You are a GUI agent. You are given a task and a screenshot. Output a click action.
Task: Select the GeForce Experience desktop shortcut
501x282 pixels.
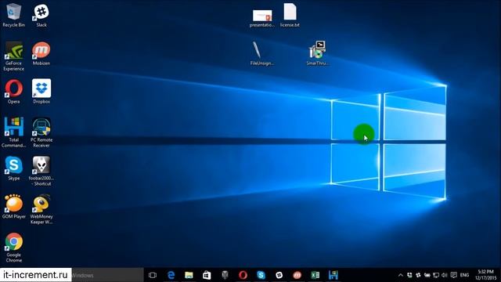point(13,56)
